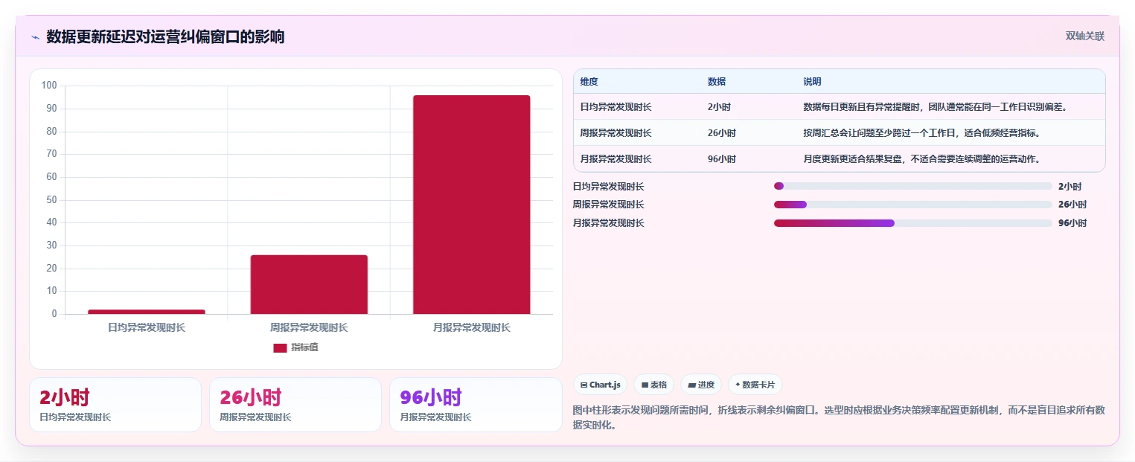1135x462 pixels.
Task: Click the 26小时 progress bar
Action: pos(912,205)
